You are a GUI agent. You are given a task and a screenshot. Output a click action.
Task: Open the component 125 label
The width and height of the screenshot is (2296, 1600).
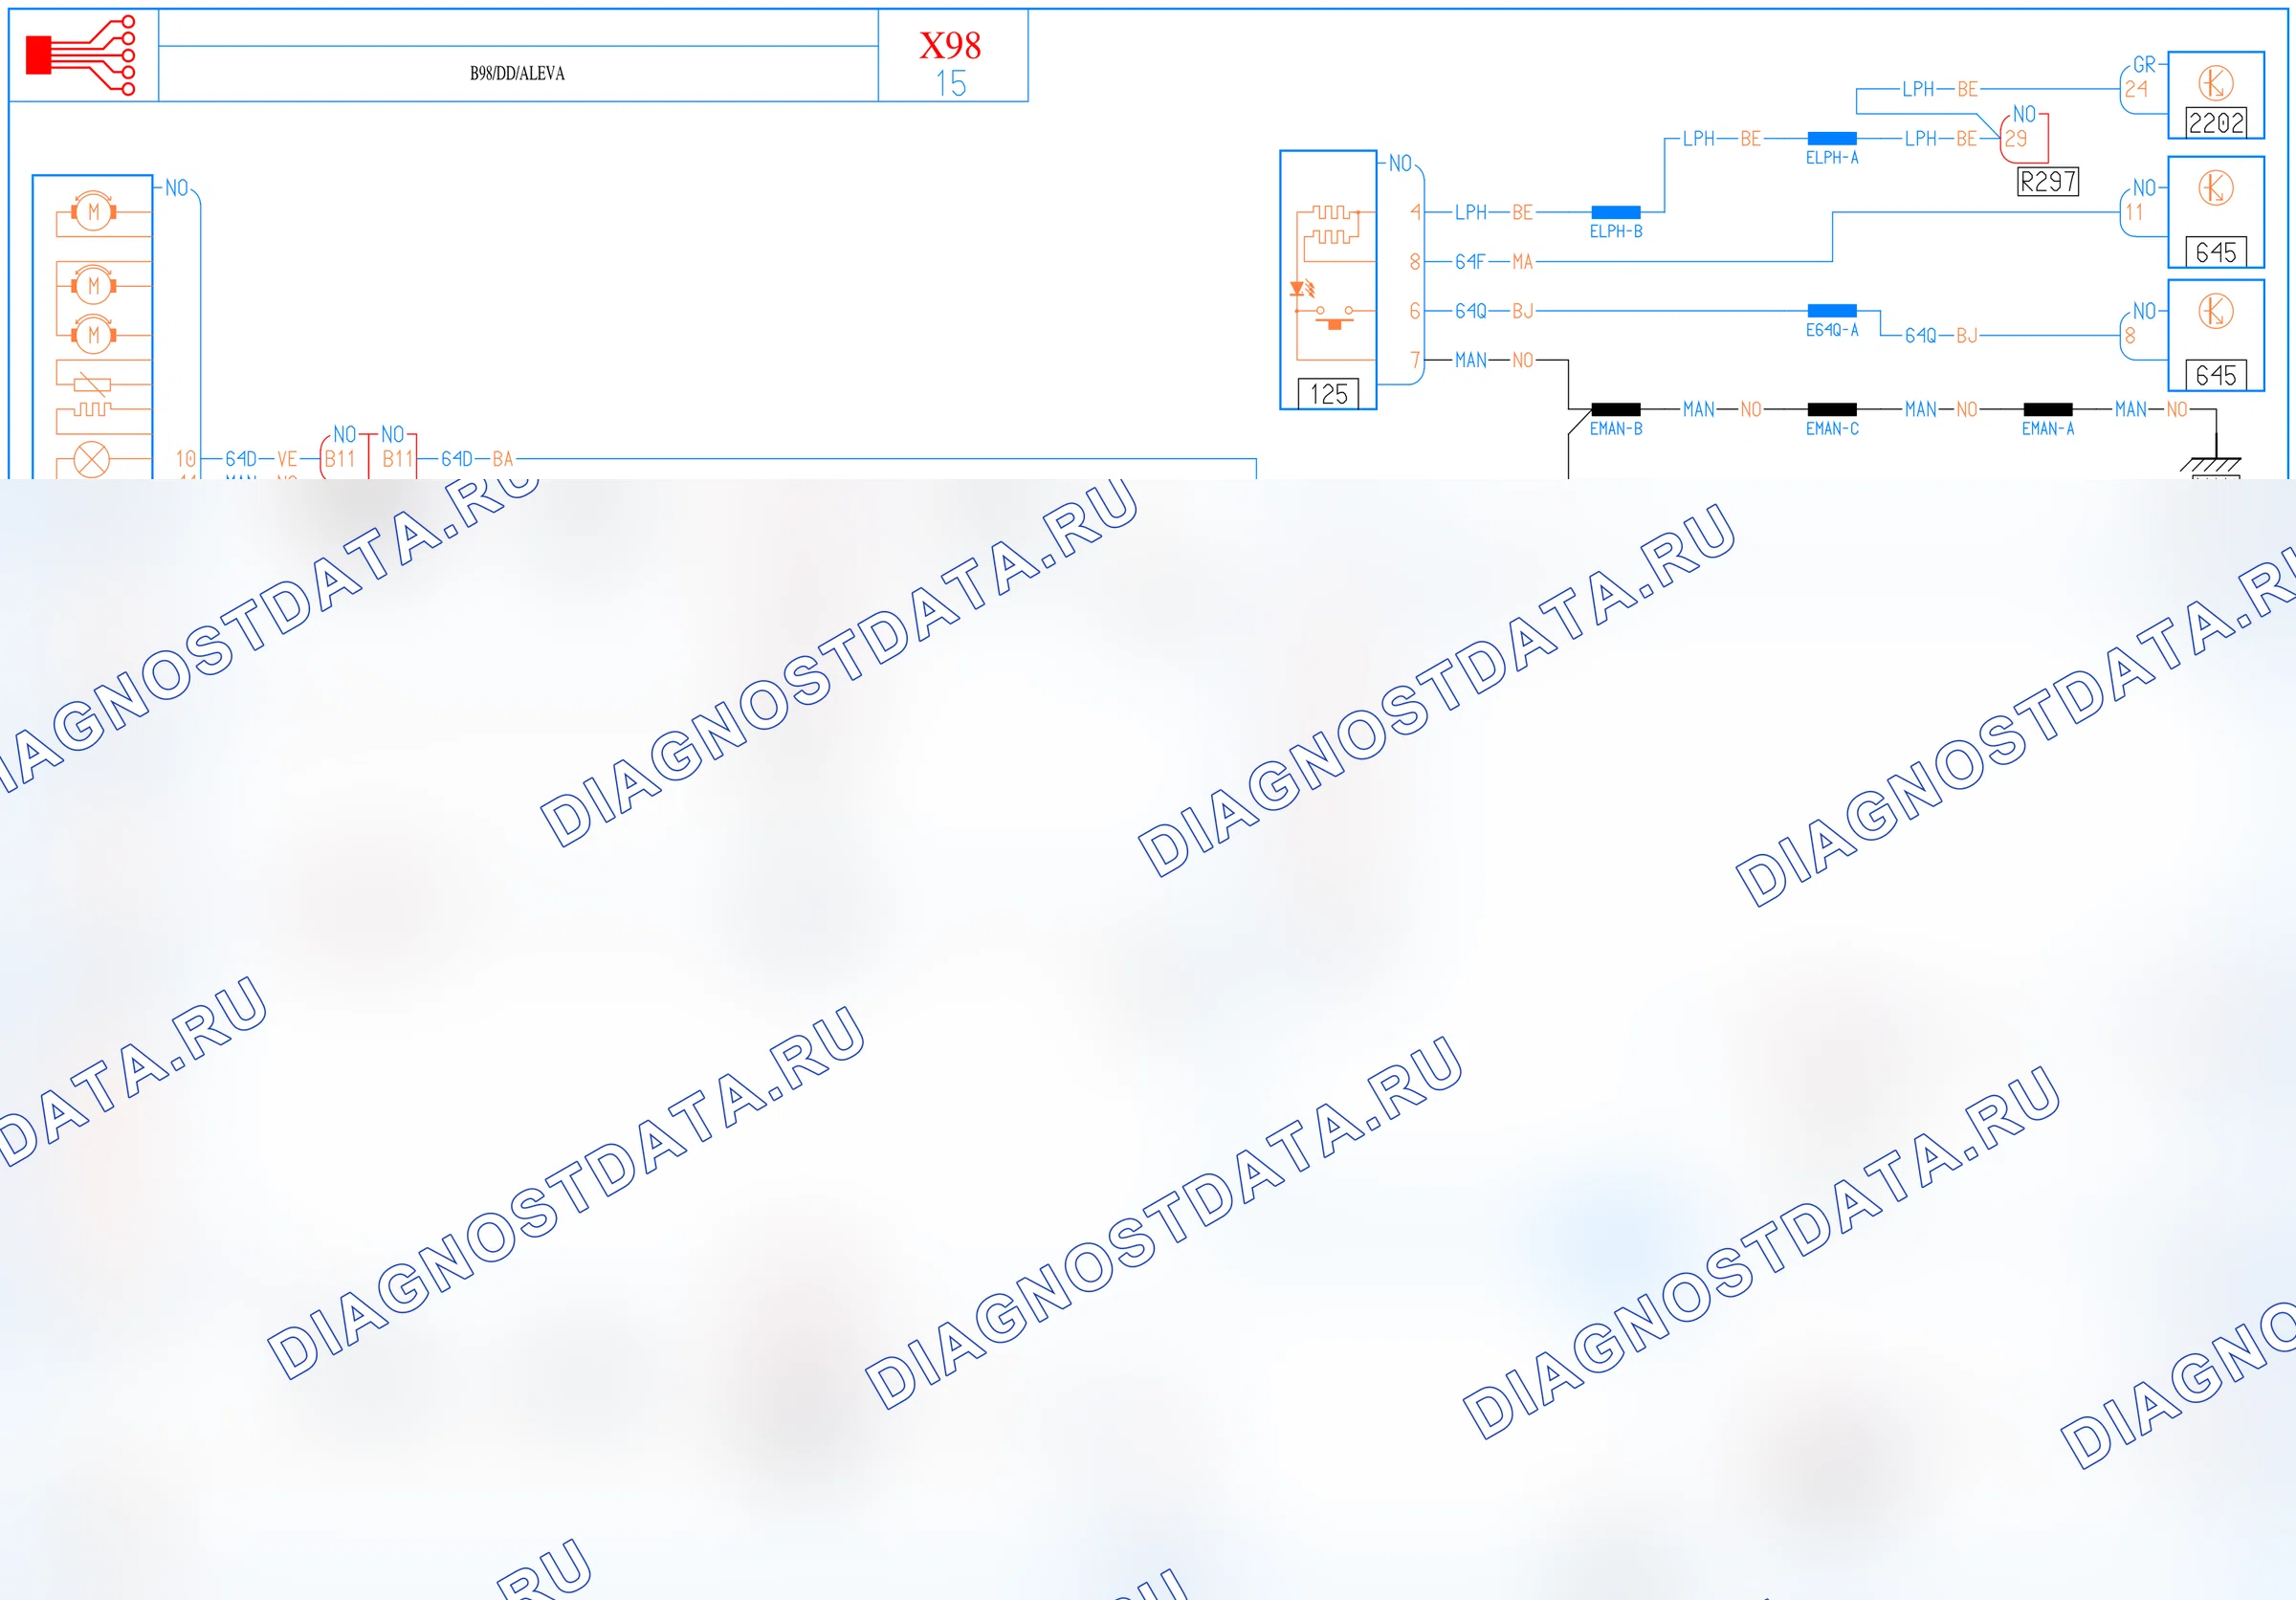coord(1328,394)
